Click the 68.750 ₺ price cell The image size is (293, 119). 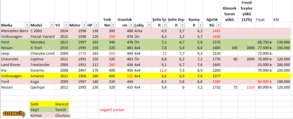[x=264, y=42]
